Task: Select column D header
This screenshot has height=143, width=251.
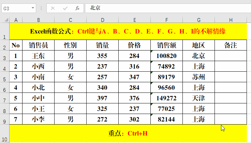Action: click(x=102, y=20)
